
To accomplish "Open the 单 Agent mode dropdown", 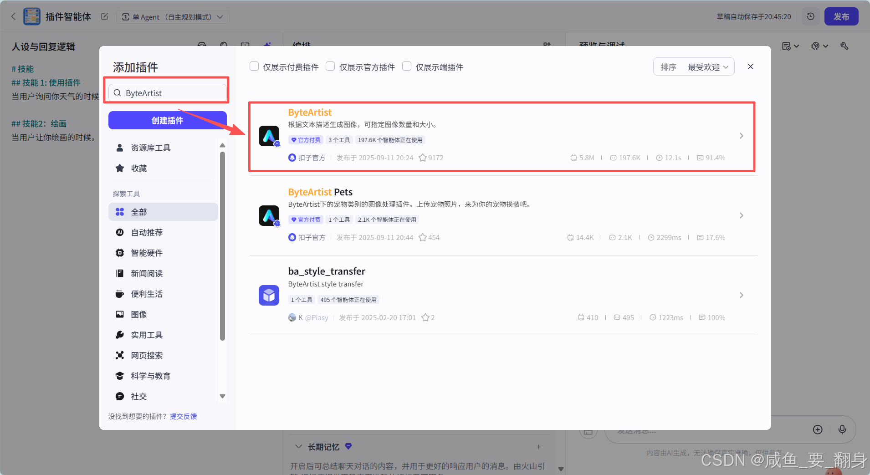I will 173,17.
